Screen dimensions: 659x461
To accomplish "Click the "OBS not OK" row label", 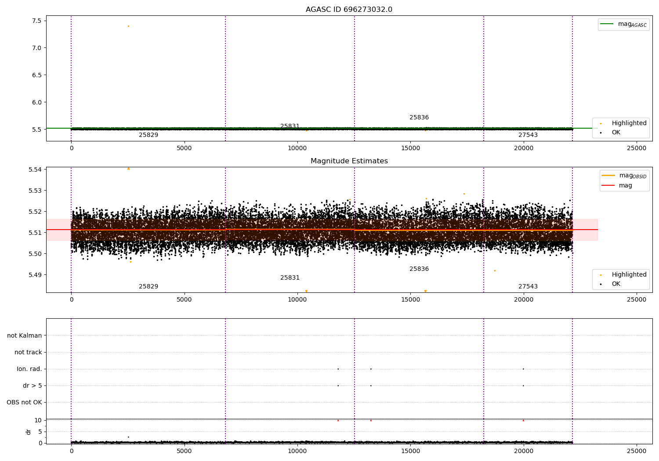I will 24,402.
